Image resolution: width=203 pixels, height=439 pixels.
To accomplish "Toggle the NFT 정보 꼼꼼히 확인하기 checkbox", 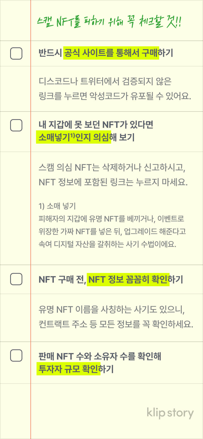I will coord(16,279).
